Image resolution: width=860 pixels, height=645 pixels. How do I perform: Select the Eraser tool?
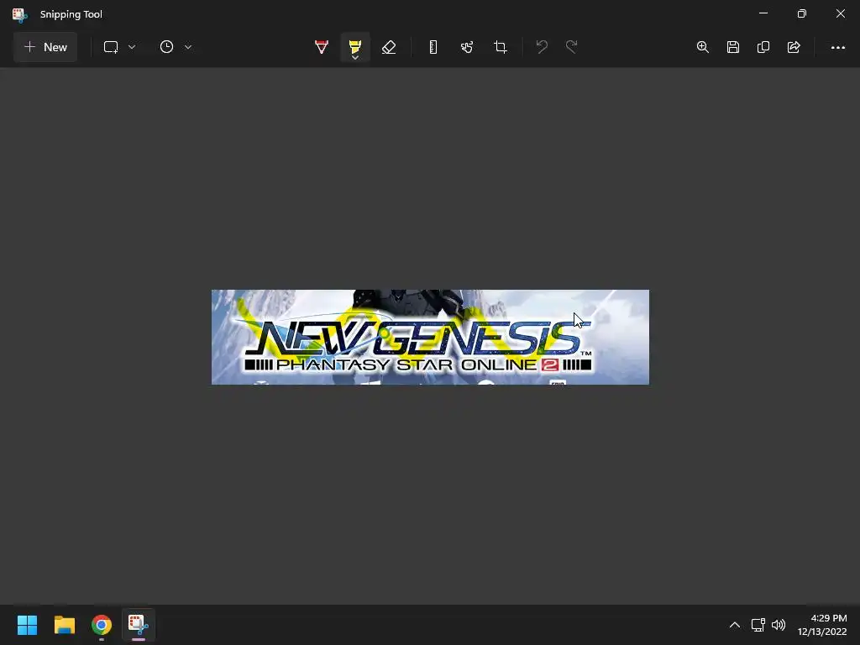389,47
